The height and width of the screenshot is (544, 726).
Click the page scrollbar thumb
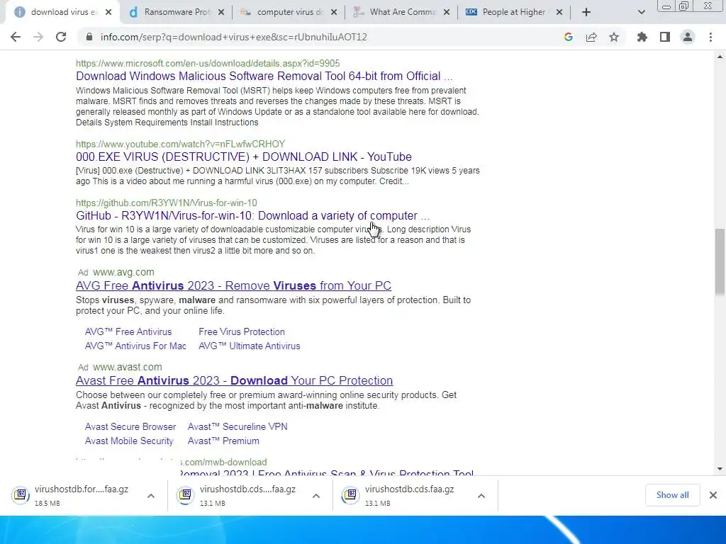click(720, 261)
